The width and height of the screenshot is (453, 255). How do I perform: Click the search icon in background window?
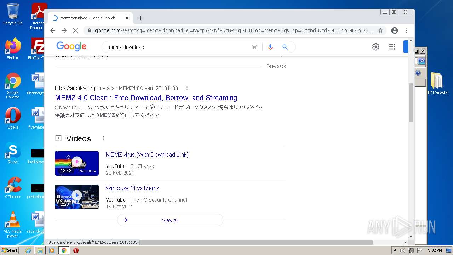pyautogui.click(x=421, y=61)
